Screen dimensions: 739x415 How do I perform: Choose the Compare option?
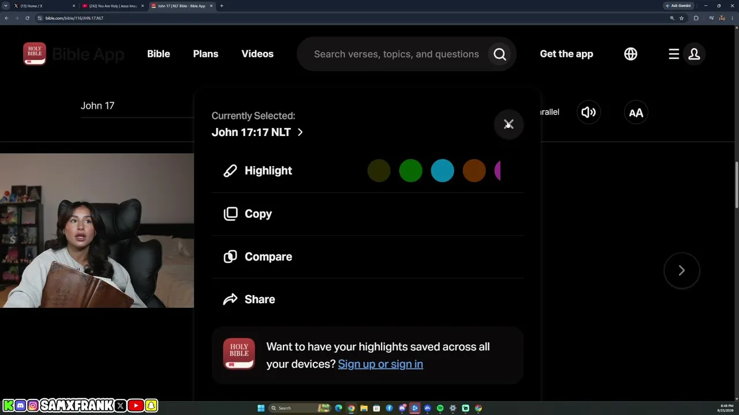[x=367, y=256]
